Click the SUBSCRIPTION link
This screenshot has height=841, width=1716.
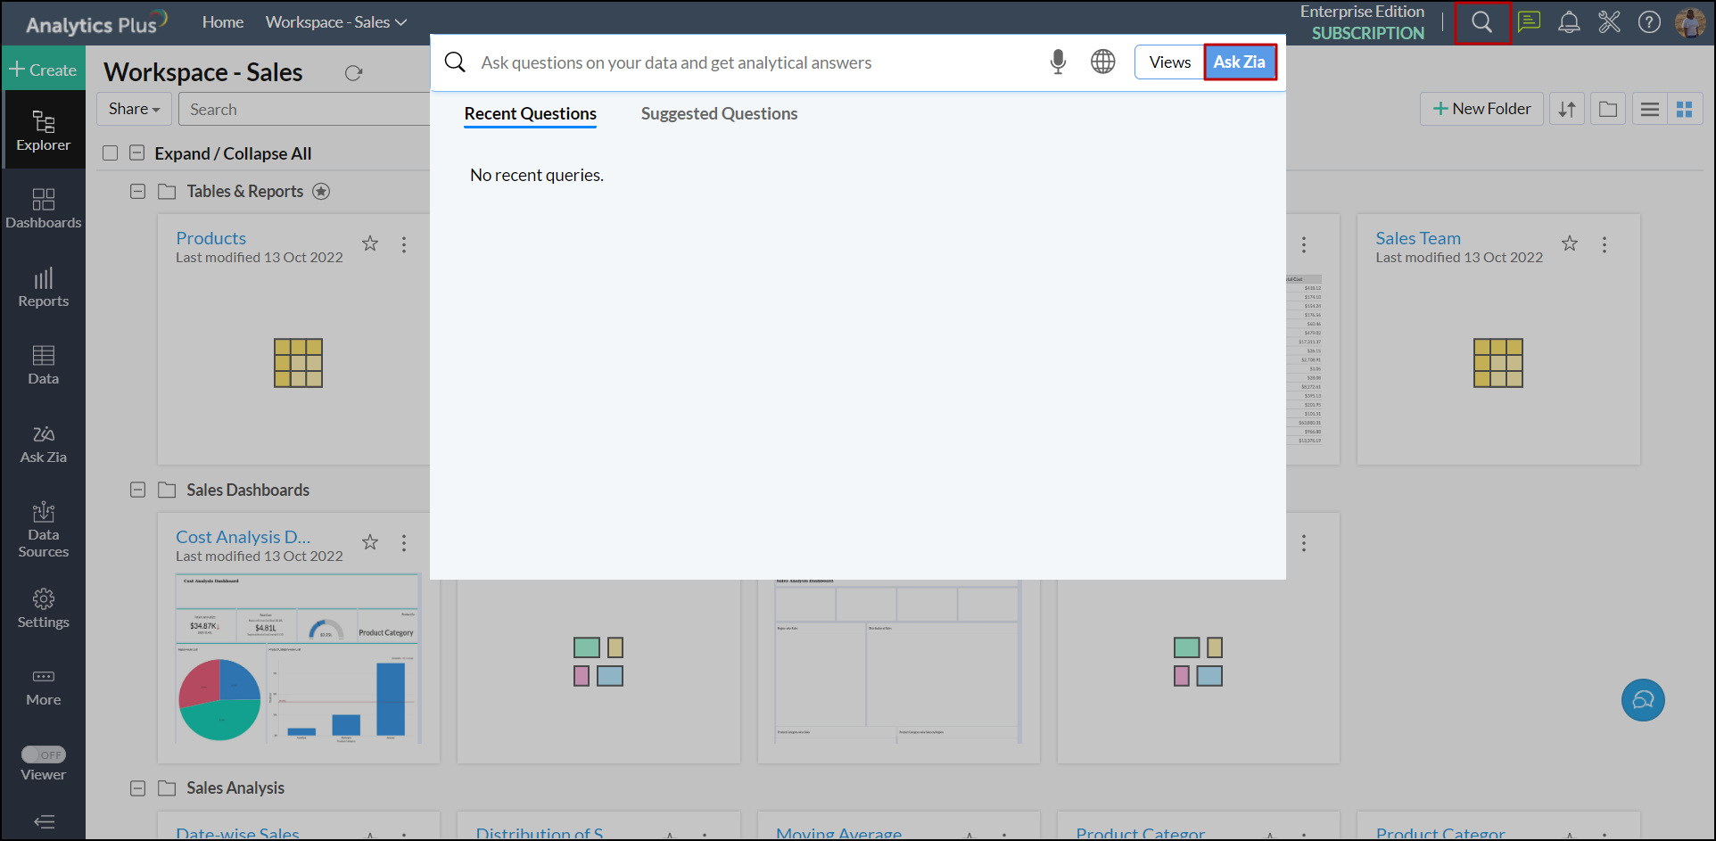tap(1368, 33)
